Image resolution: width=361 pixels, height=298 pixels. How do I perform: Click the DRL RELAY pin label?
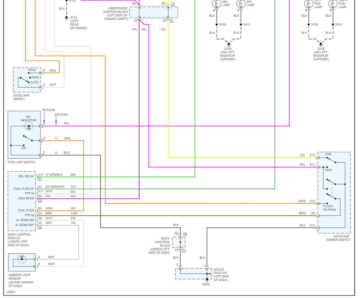click(x=26, y=177)
